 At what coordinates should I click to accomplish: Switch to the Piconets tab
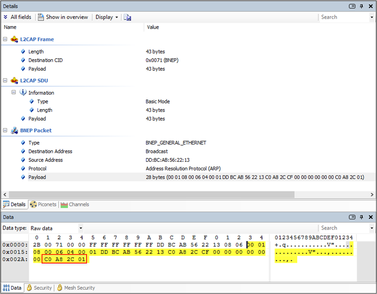click(x=43, y=205)
